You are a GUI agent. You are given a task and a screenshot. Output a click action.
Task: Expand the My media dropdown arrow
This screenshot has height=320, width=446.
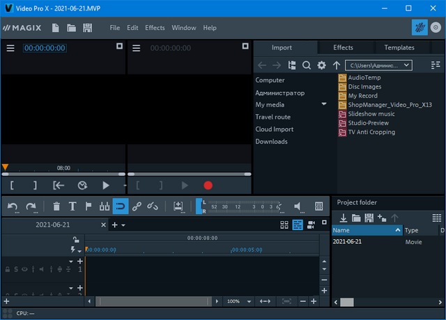tap(324, 105)
